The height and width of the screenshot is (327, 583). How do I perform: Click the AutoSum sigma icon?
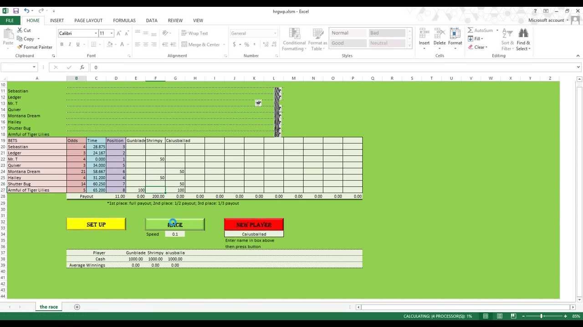[x=470, y=30]
